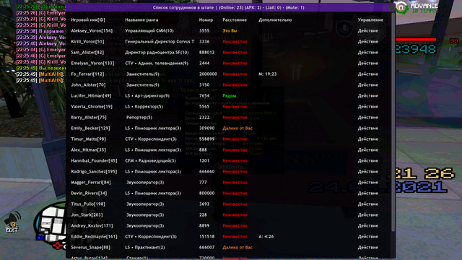462x260 pixels.
Task: Click rank CTV • Админ. телевидения(9)
Action: coord(157,63)
